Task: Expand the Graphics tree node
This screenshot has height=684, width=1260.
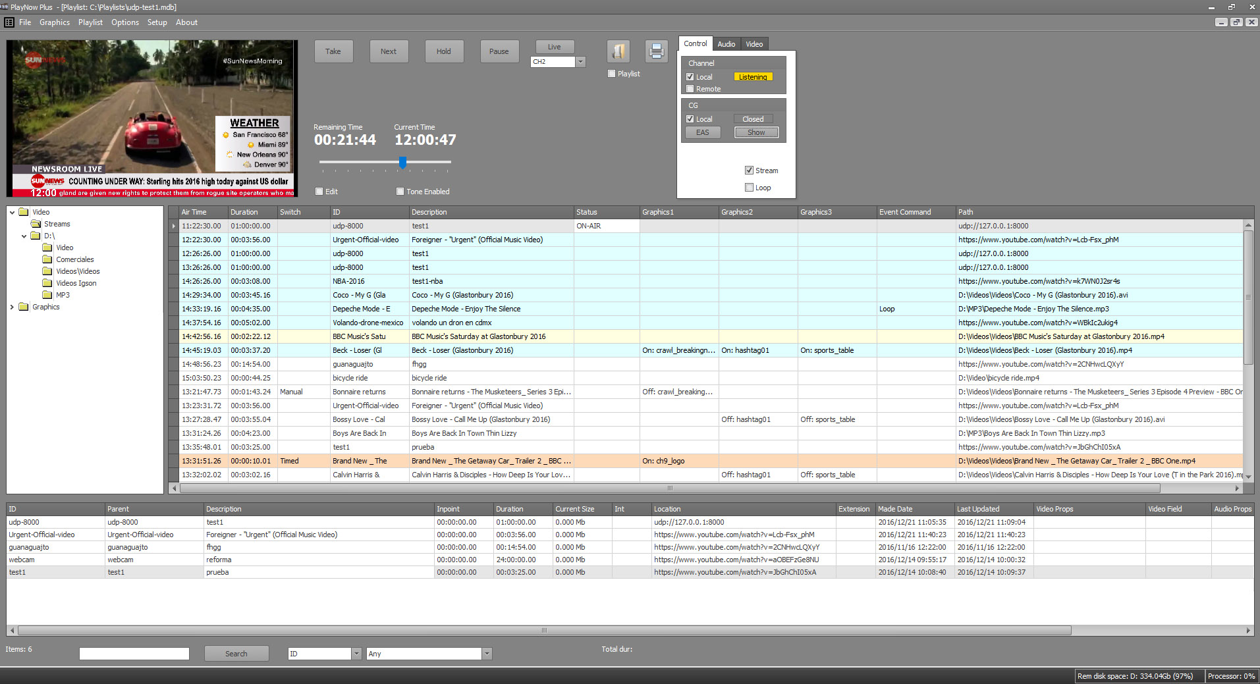Action: click(x=12, y=307)
